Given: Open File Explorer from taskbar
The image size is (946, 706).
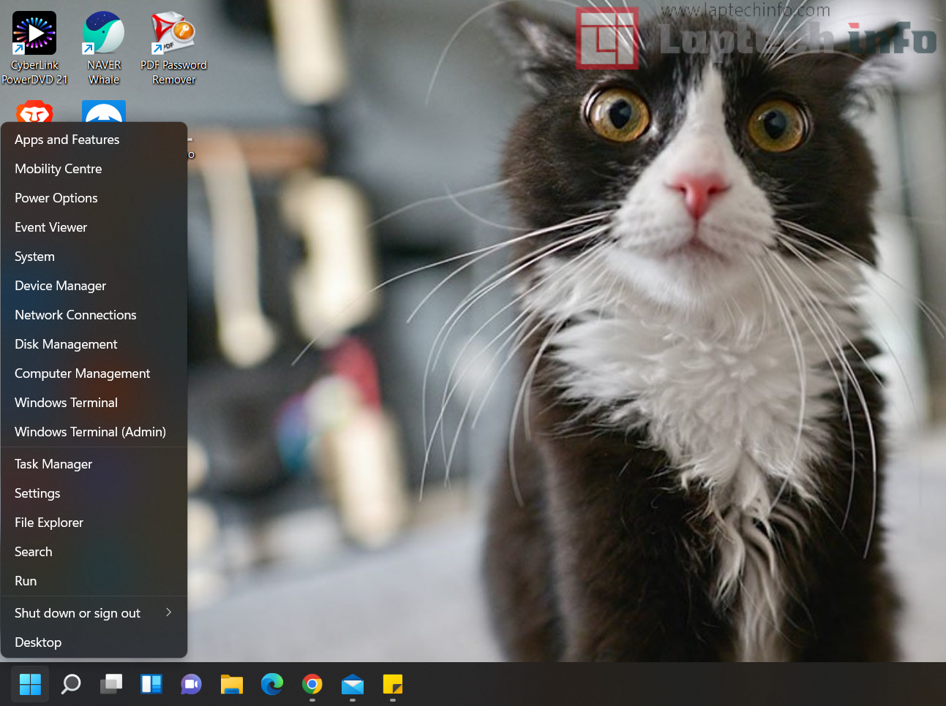Looking at the screenshot, I should [x=232, y=684].
